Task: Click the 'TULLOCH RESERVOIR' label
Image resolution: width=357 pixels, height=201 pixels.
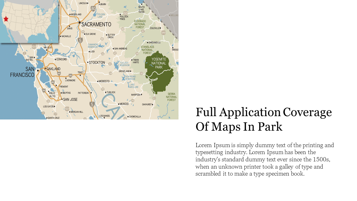Action: coord(125,64)
